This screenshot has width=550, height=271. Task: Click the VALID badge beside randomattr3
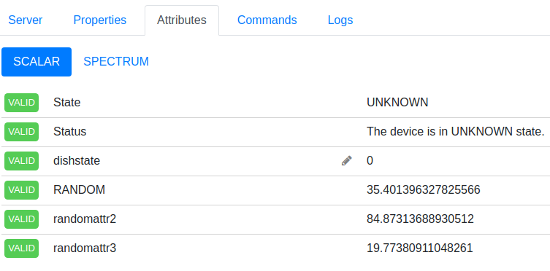coord(21,248)
